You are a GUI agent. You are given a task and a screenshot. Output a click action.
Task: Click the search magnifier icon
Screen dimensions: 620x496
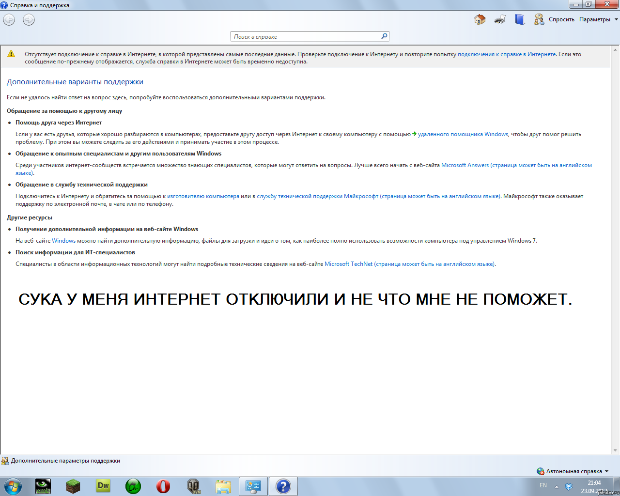pos(384,36)
